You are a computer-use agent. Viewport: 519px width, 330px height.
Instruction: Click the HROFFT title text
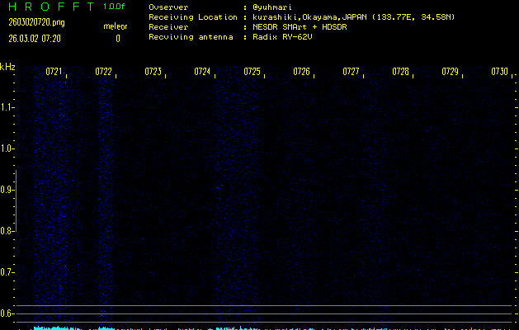[x=52, y=7]
